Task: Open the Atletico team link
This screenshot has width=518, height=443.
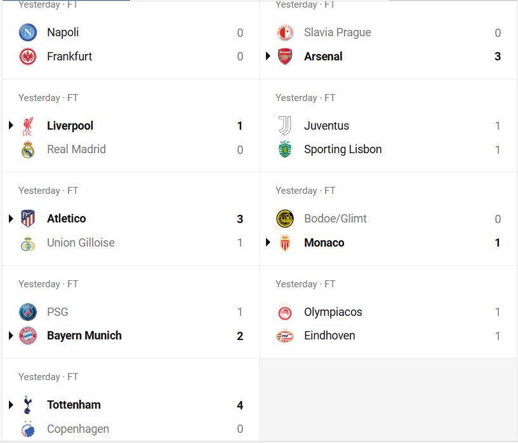Action: [66, 219]
